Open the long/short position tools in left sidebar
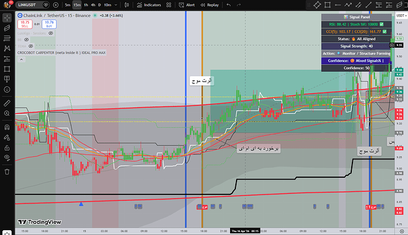 coord(7,59)
